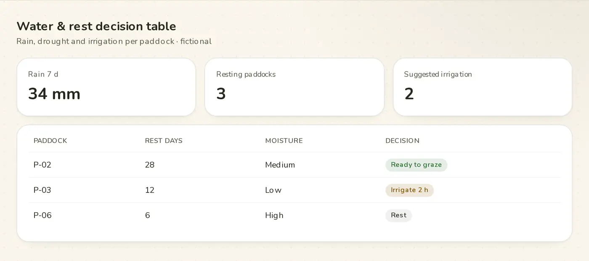Select paddock row P-06
Image resolution: width=589 pixels, height=261 pixels.
click(x=294, y=215)
